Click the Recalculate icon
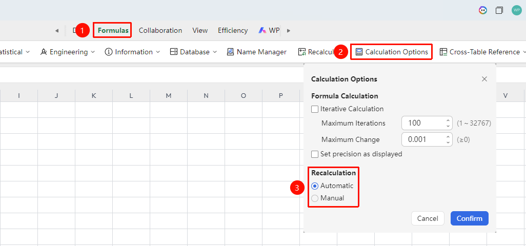The height and width of the screenshot is (246, 526). tap(302, 52)
